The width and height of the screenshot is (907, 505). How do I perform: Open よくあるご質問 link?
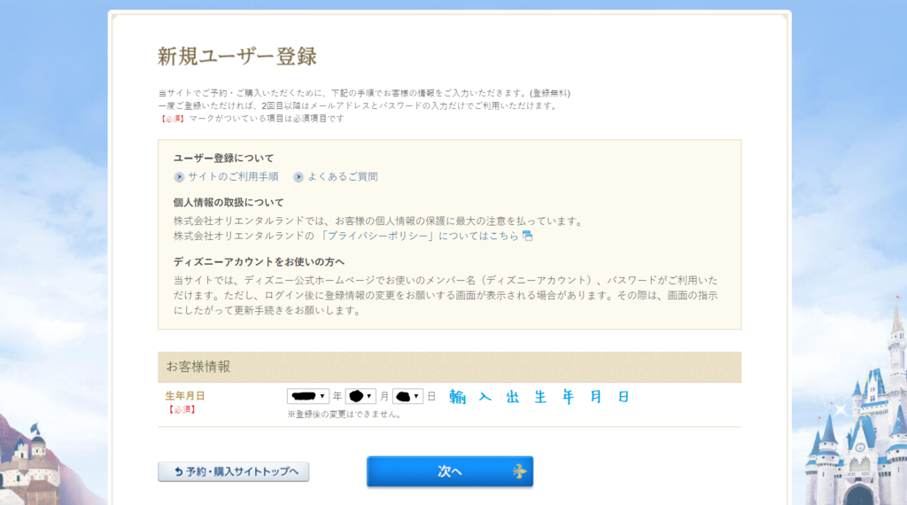343,176
